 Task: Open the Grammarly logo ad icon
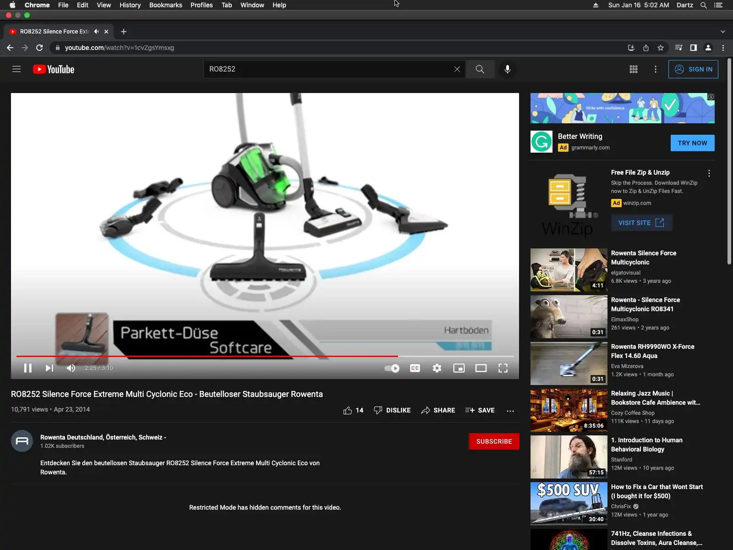[x=542, y=142]
